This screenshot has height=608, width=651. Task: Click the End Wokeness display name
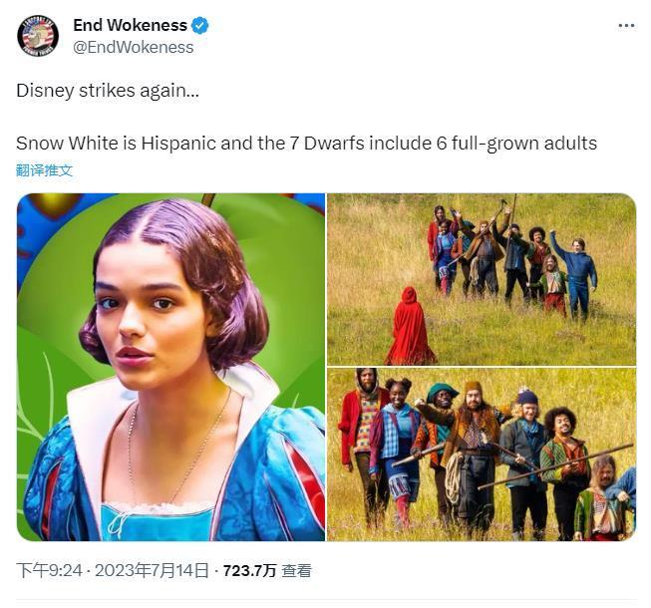tap(130, 25)
